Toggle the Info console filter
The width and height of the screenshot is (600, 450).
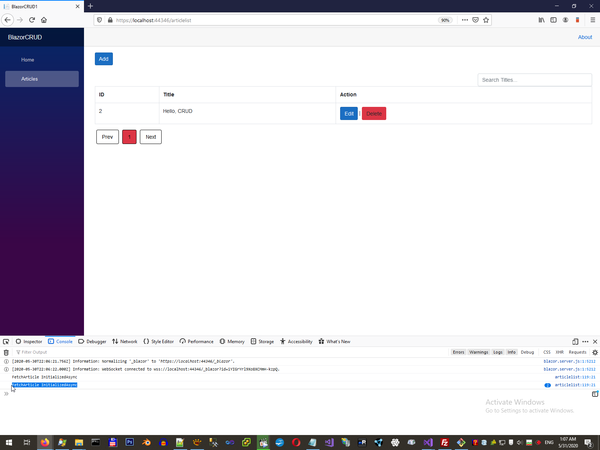511,352
